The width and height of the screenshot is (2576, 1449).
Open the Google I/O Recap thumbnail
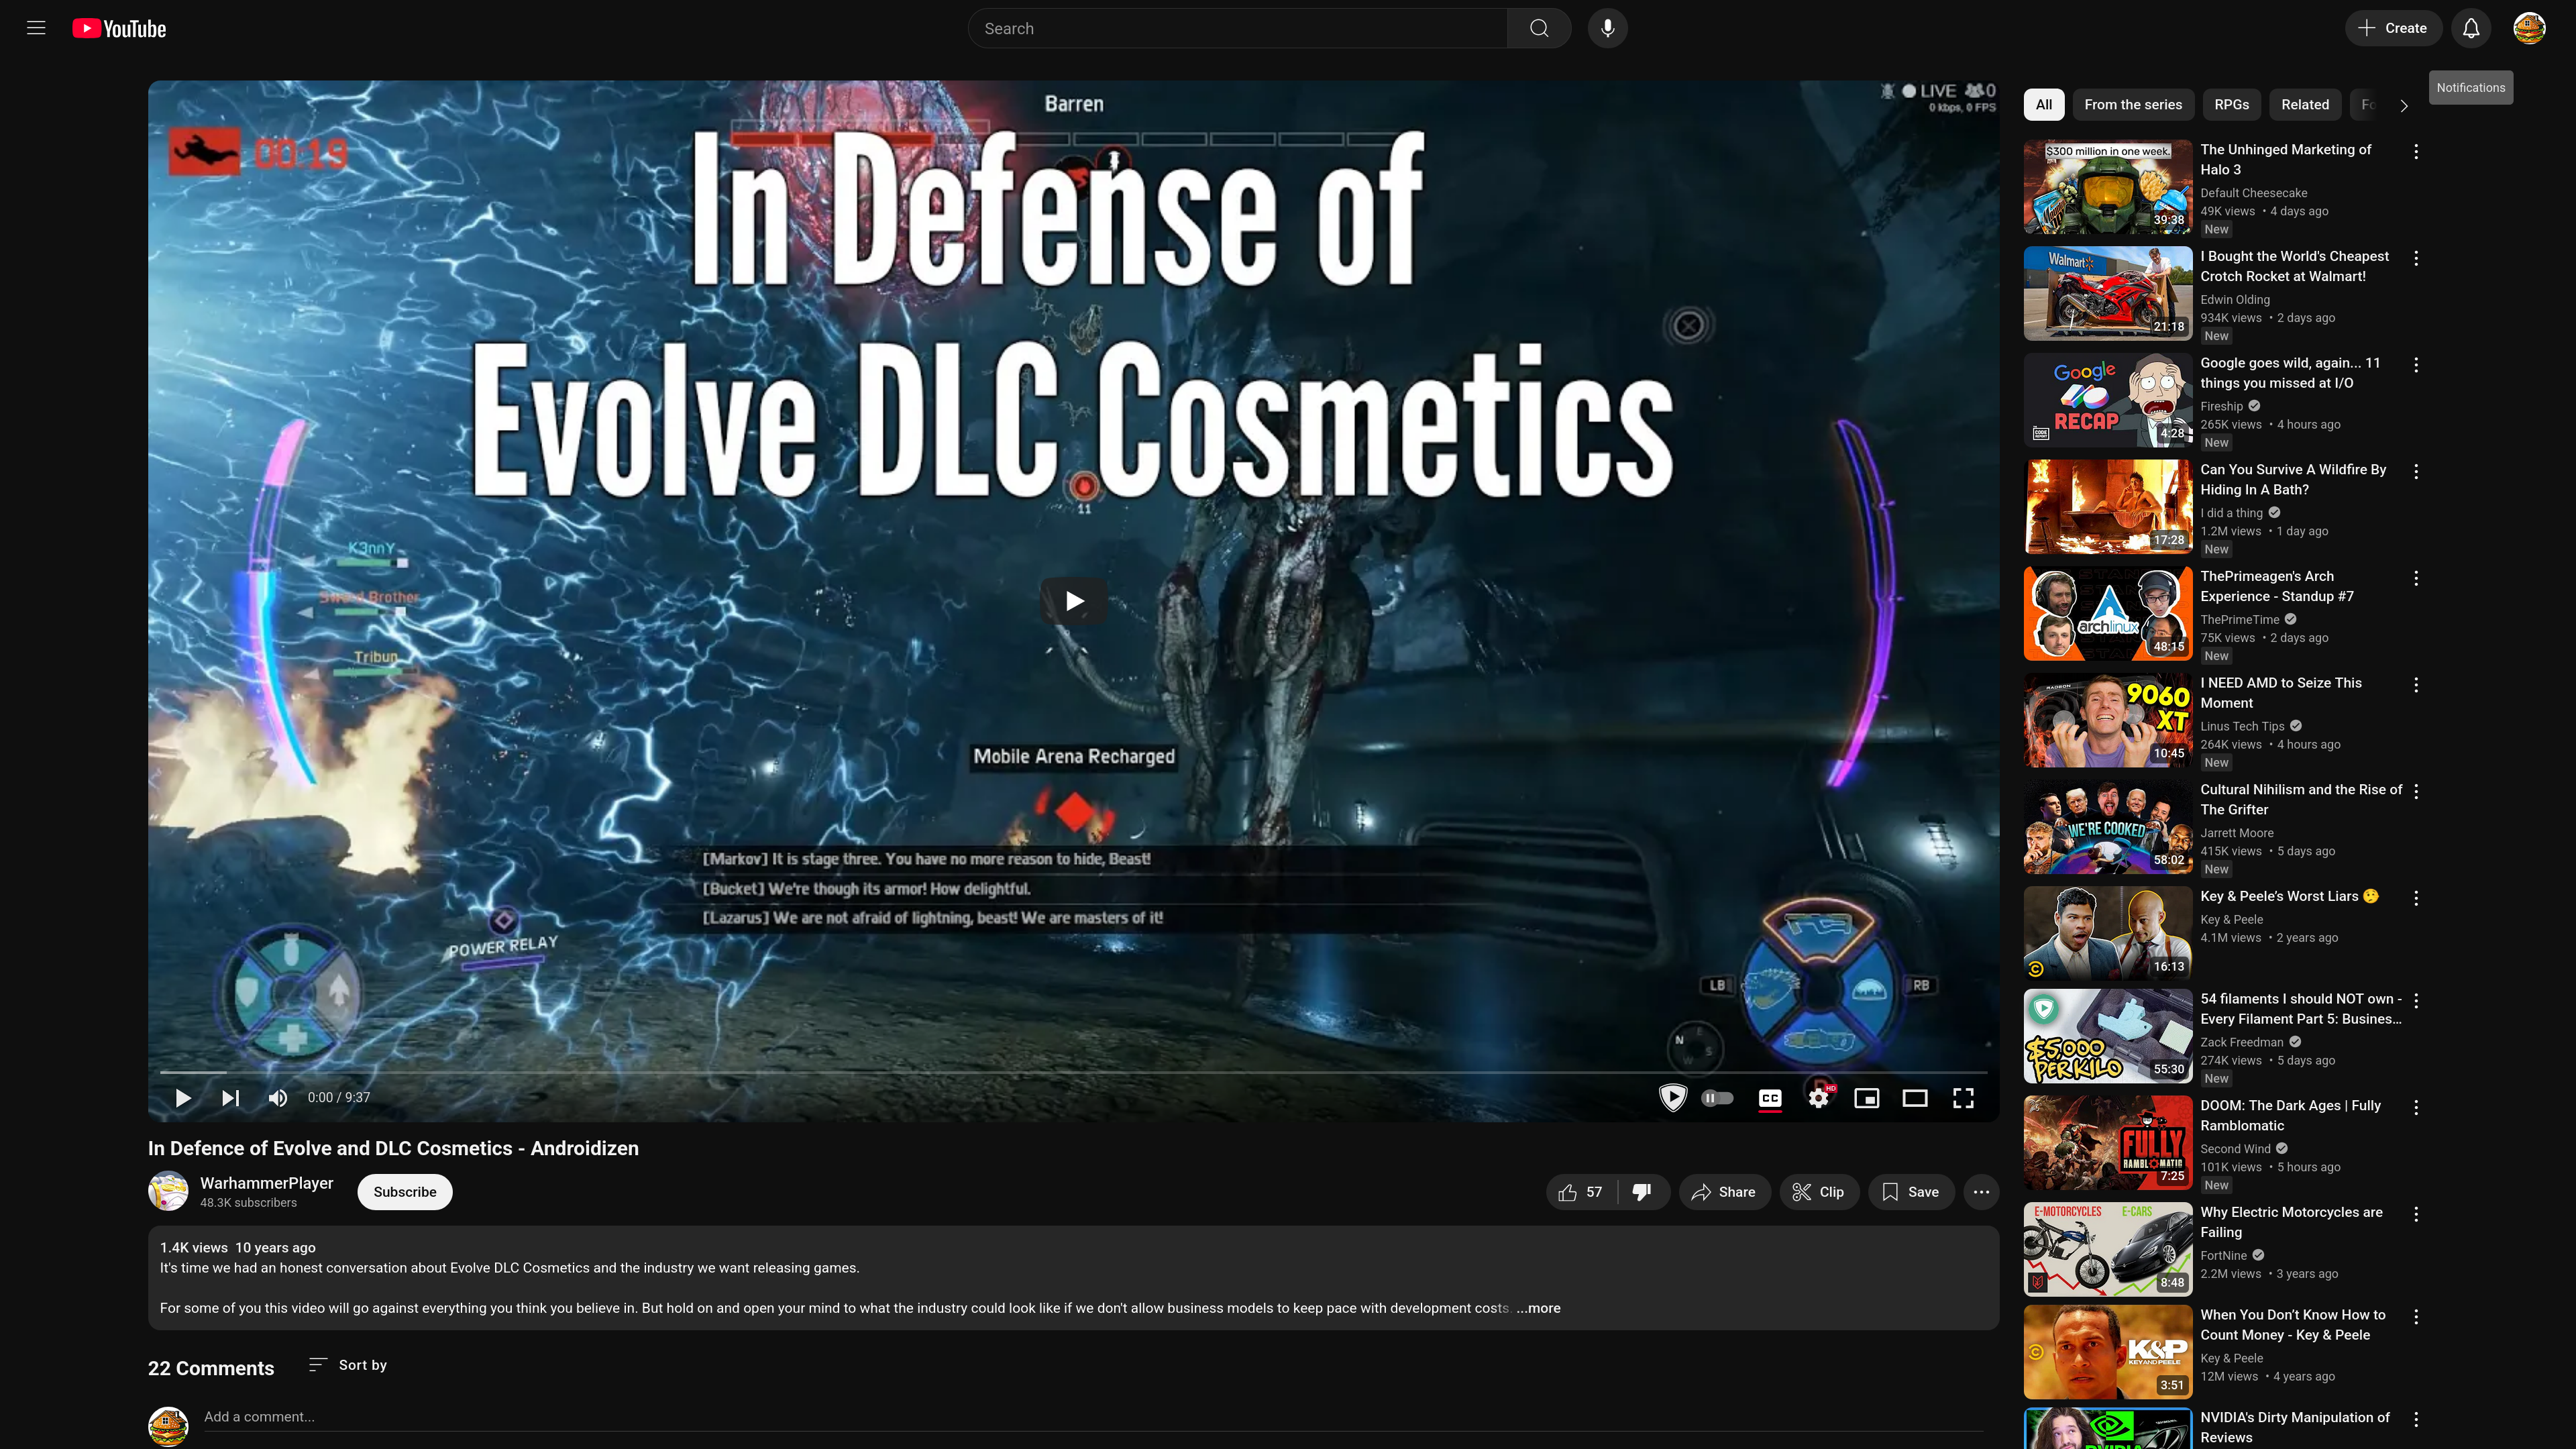coord(2108,400)
